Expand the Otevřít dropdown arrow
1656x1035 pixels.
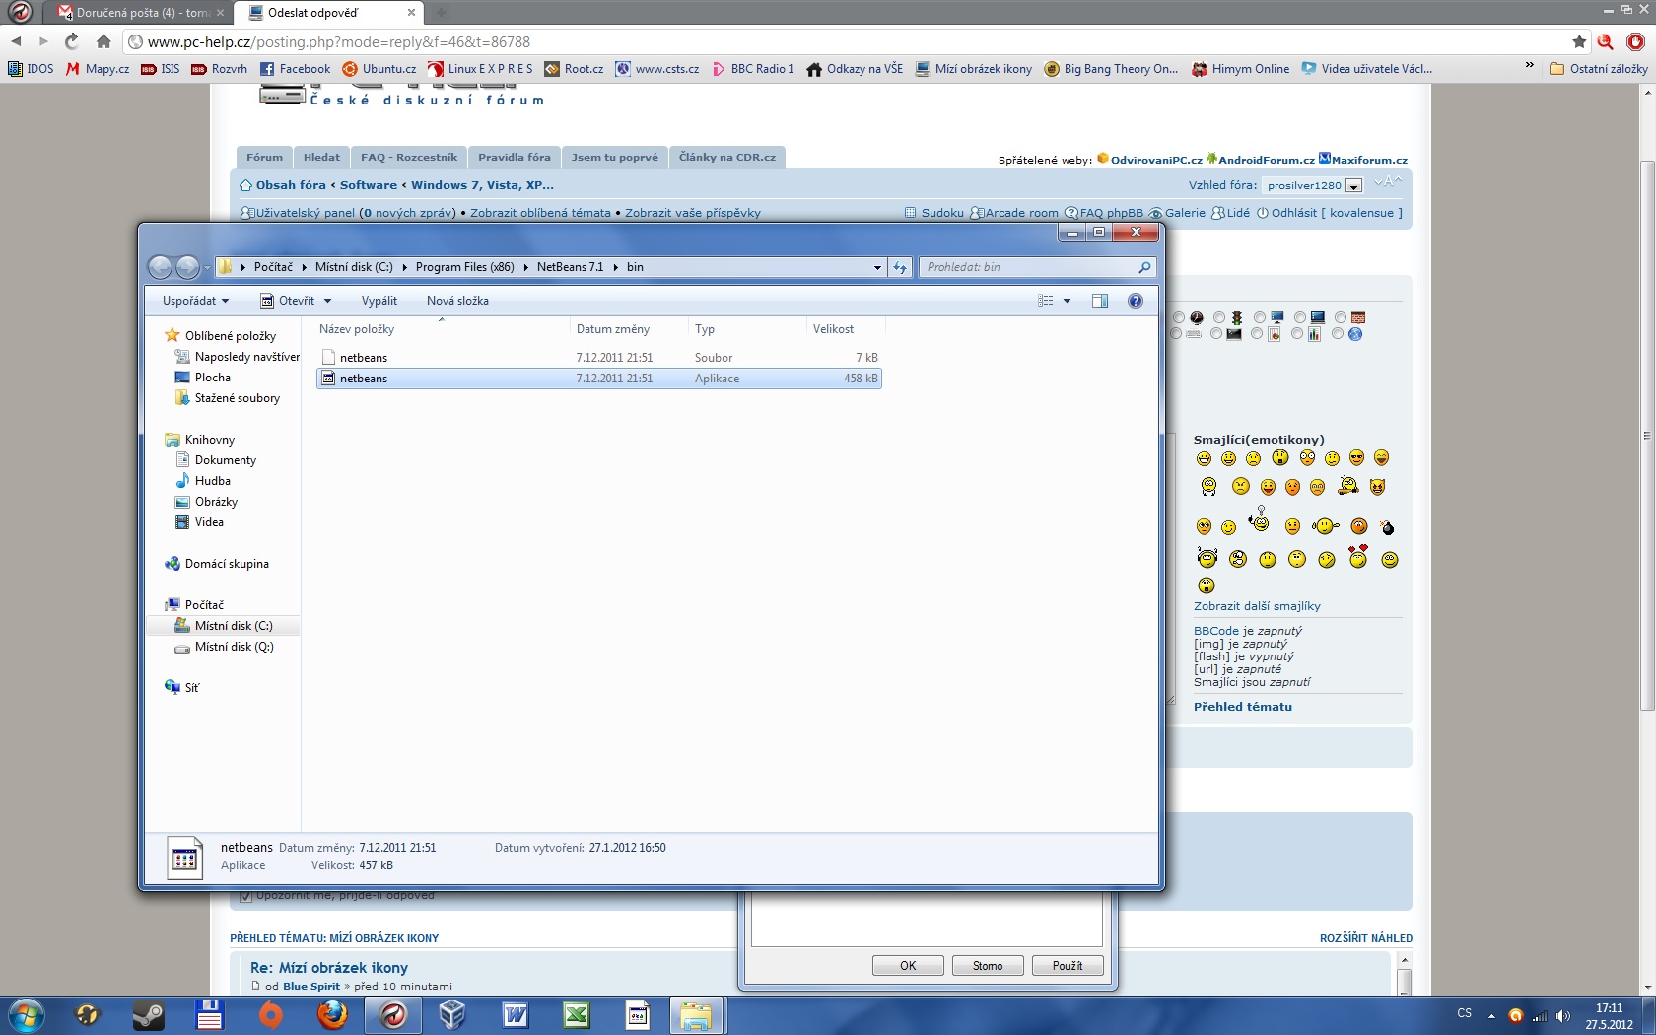coord(328,301)
